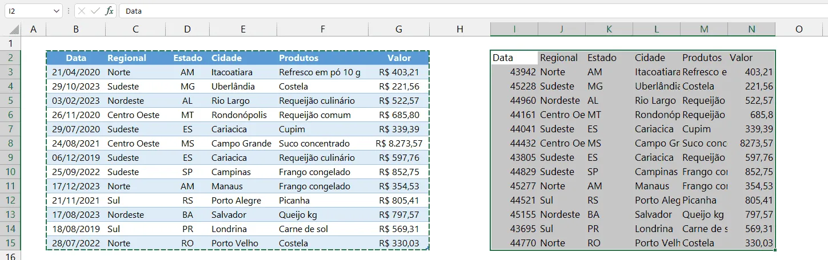The height and width of the screenshot is (260, 828).
Task: Select column G header
Action: click(399, 29)
